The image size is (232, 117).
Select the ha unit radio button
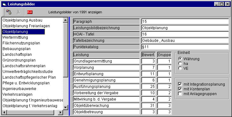(180, 63)
